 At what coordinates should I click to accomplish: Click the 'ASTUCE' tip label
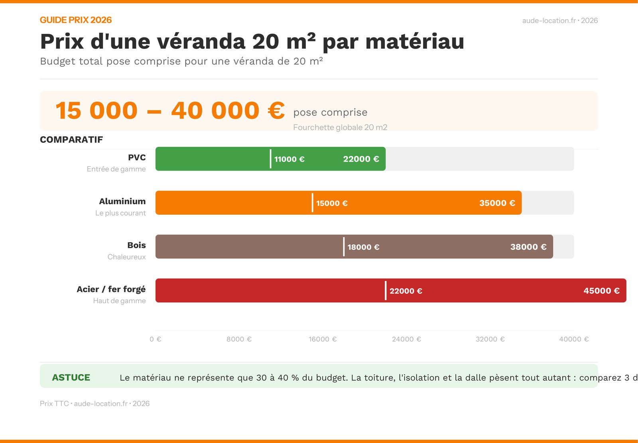71,378
